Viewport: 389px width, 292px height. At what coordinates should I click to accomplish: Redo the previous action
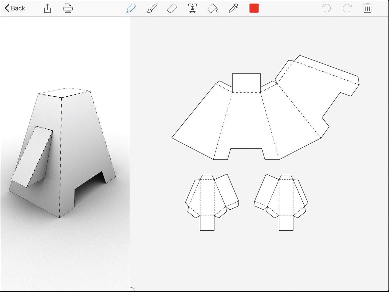347,8
